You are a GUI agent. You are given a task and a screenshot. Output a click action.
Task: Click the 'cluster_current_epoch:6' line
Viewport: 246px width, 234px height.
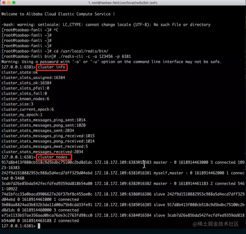point(28,109)
